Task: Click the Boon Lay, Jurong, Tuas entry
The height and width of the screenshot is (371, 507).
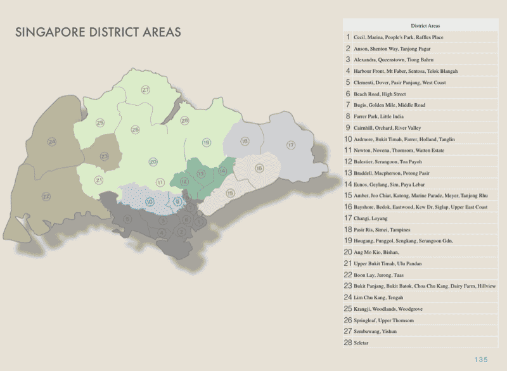Action: pyautogui.click(x=421, y=275)
